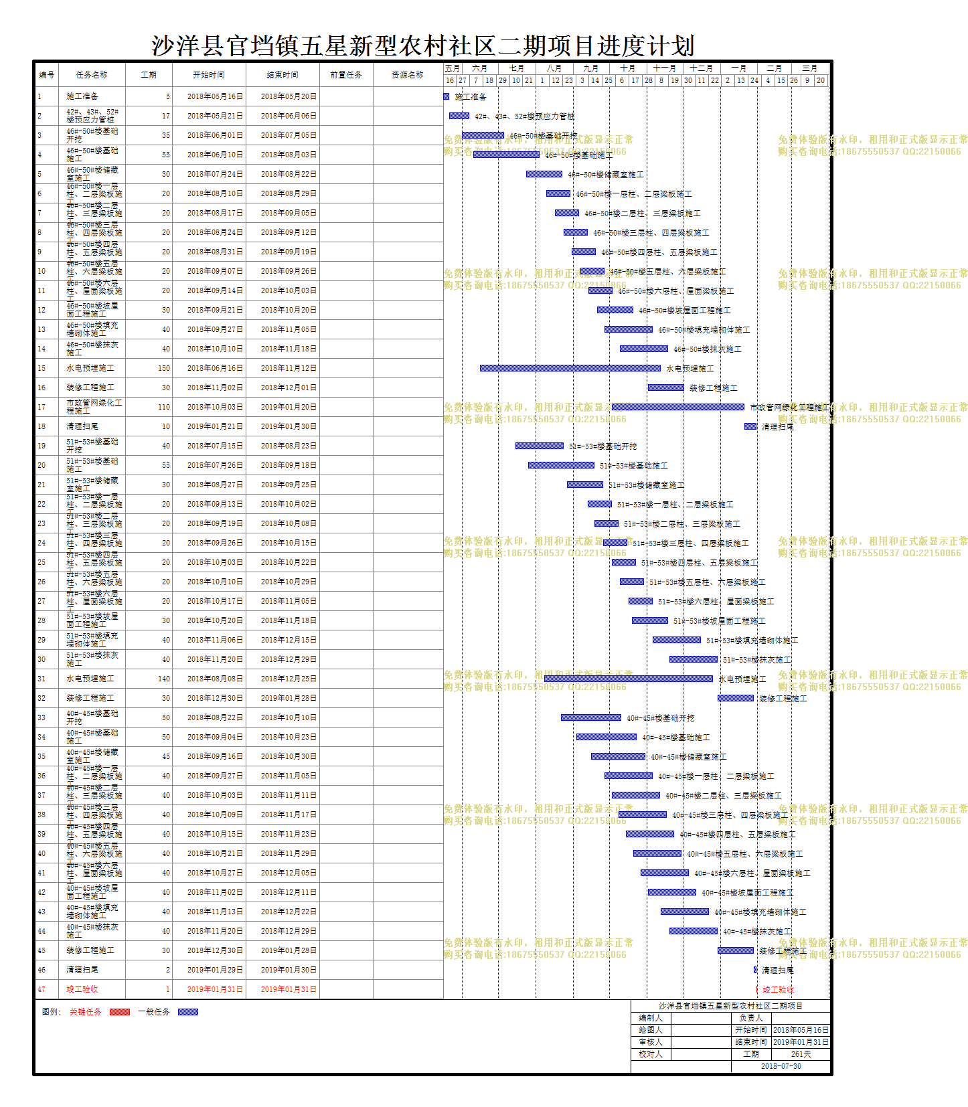Click title block project name 沙洋县官垱镇五星新型农村社区二期项目
This screenshot has width=968, height=1107.
[730, 1006]
